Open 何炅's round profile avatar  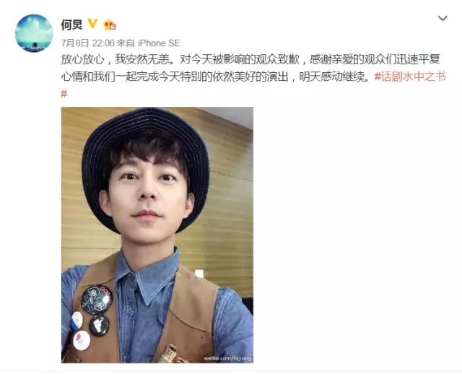[34, 33]
